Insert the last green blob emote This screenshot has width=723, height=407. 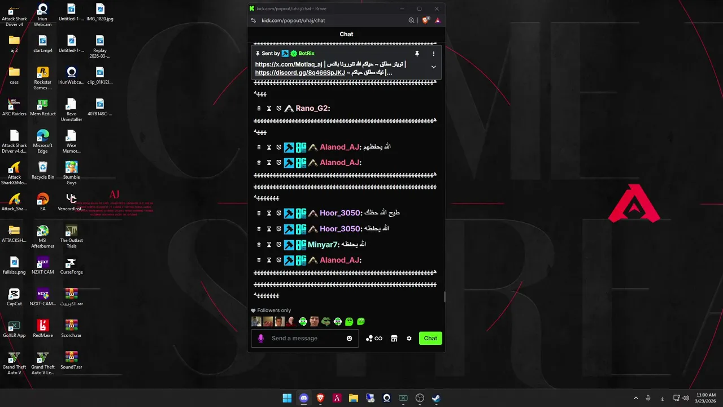pos(361,322)
